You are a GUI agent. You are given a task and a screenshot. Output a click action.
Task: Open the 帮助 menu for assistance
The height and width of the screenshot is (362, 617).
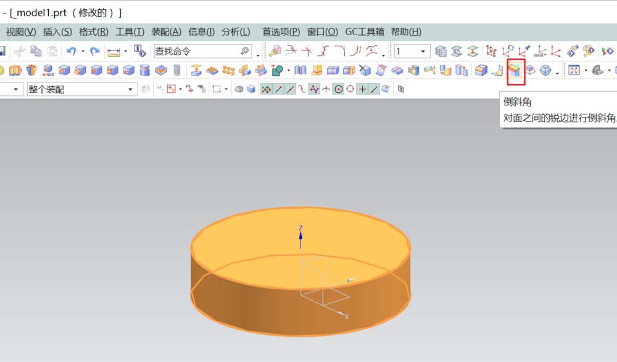pos(407,31)
